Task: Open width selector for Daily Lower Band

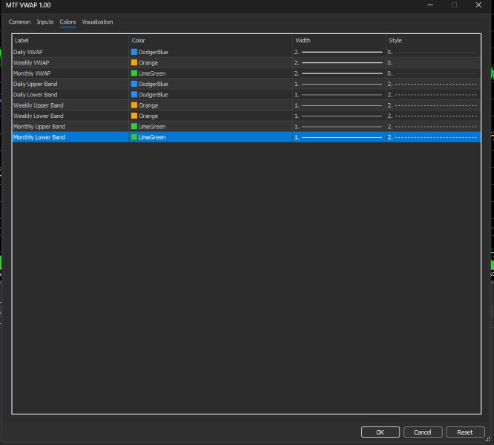Action: click(339, 94)
